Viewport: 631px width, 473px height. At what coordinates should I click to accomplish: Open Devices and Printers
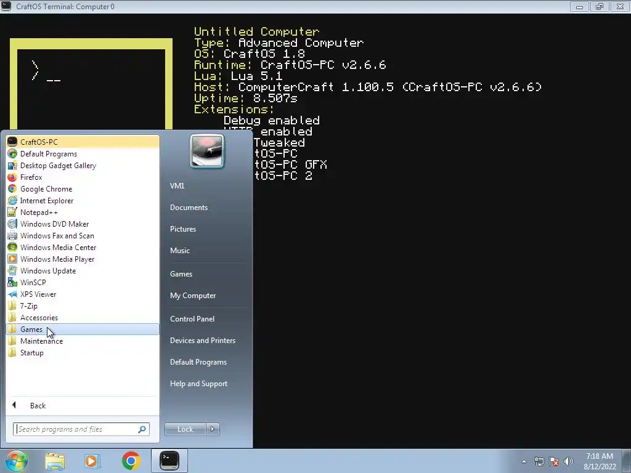coord(202,341)
